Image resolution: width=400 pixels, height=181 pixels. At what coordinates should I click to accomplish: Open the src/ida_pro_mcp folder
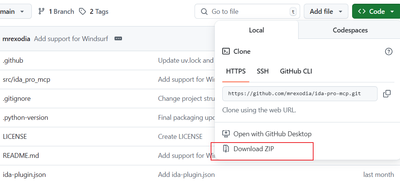27,79
